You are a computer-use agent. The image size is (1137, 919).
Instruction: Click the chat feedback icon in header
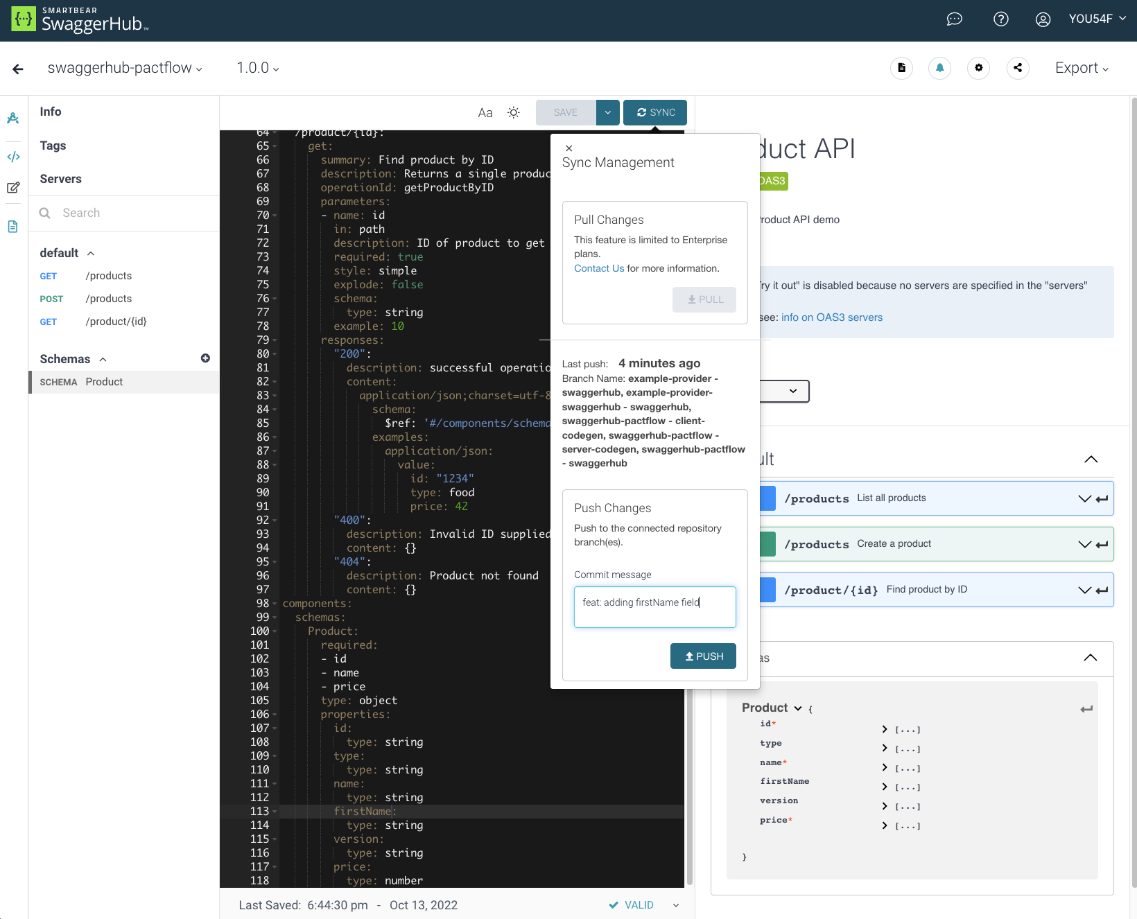(955, 19)
